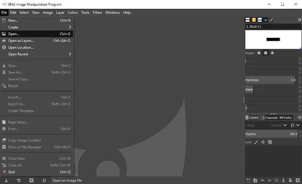Choose New... from File menu
The image size is (302, 184).
click(37, 20)
